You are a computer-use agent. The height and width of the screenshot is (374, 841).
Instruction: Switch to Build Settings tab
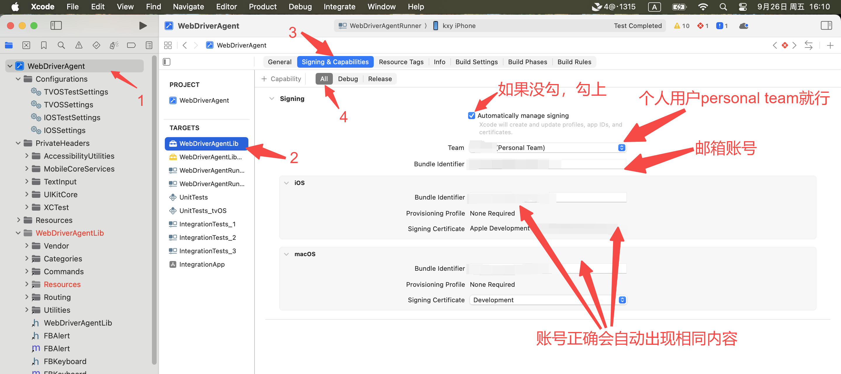click(476, 62)
